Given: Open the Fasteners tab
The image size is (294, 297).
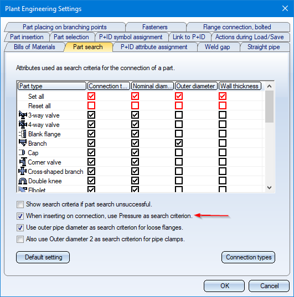Looking at the screenshot, I should 155,27.
